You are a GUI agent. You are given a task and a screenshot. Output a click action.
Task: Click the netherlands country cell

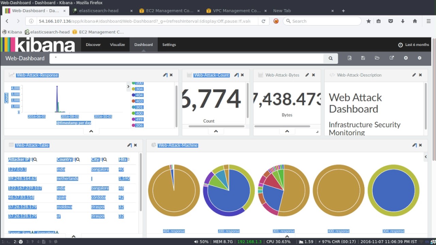pos(67,178)
